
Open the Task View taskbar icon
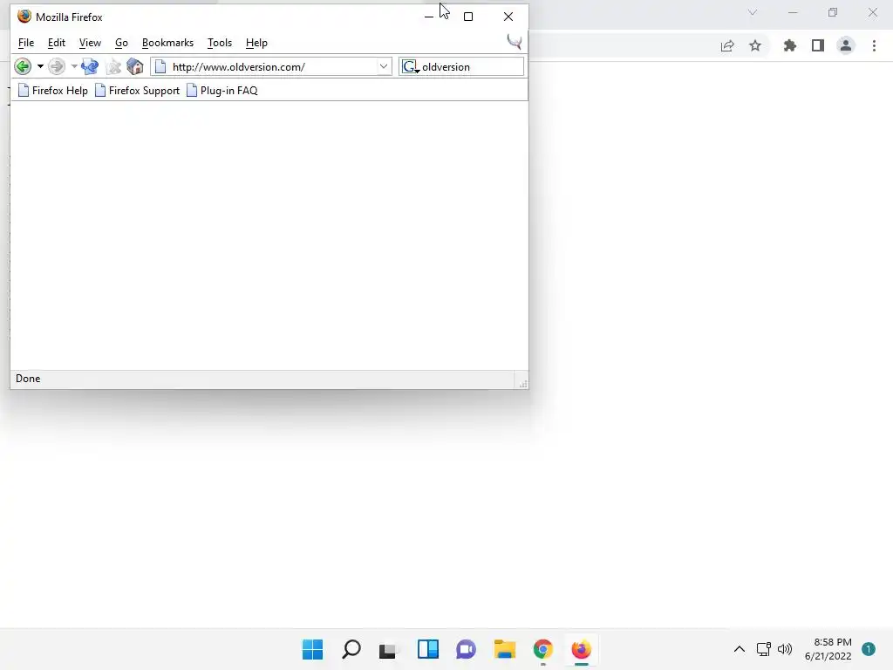point(388,649)
